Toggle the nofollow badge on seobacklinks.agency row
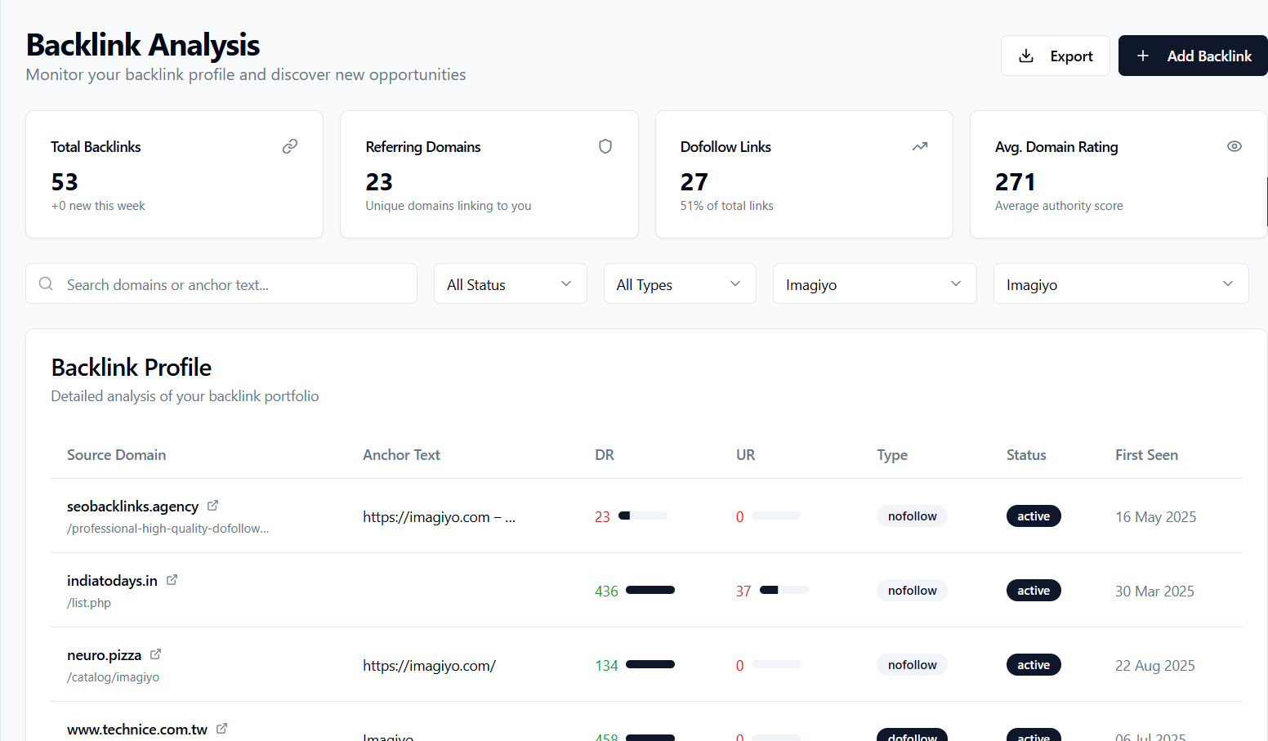Screen dimensions: 1268x741 pos(912,516)
